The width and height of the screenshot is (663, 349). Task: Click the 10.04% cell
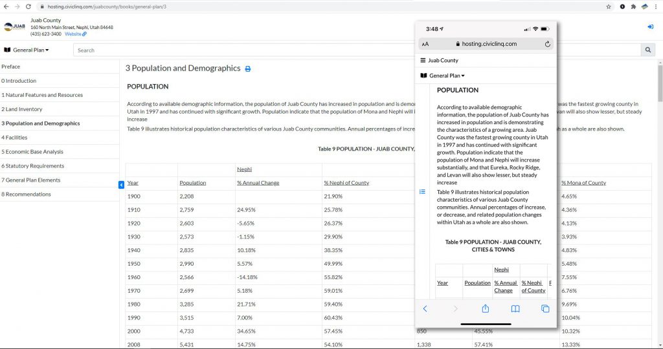point(571,318)
